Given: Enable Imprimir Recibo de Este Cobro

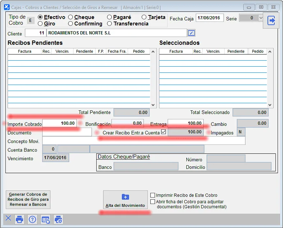Looking at the screenshot, I should [153, 195].
